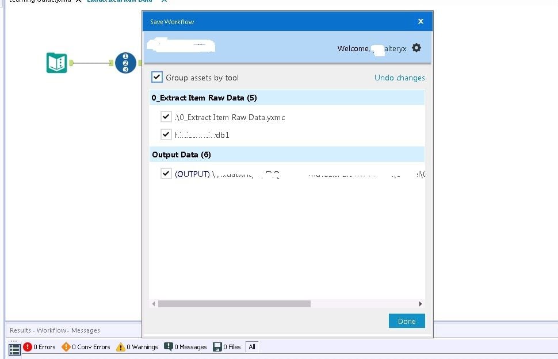Click the horizontal scrollbar thumb in asset list
The height and width of the screenshot is (359, 558).
tap(234, 304)
